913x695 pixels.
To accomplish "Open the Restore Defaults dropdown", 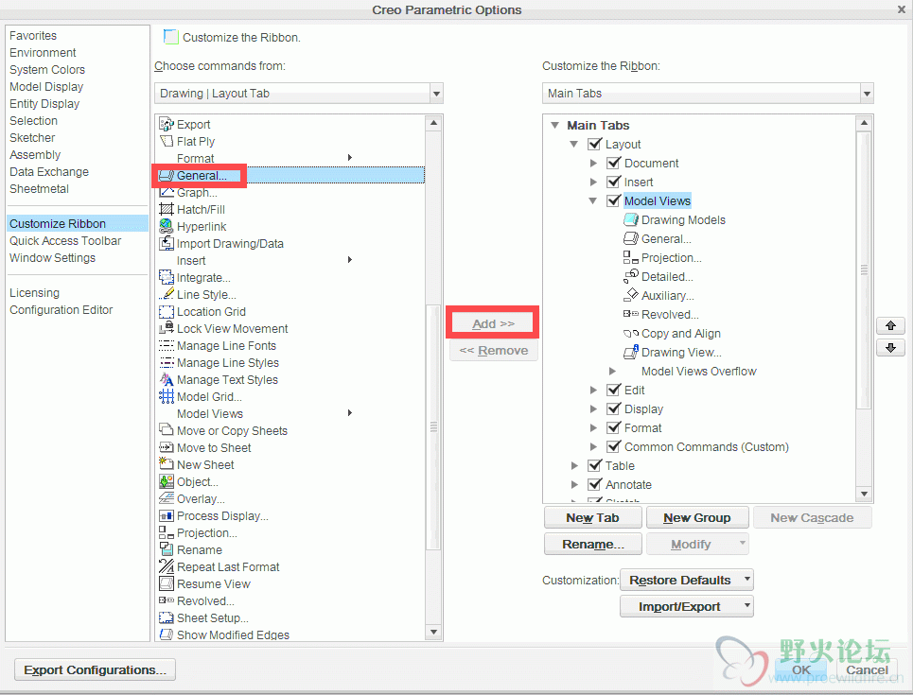I will (687, 580).
